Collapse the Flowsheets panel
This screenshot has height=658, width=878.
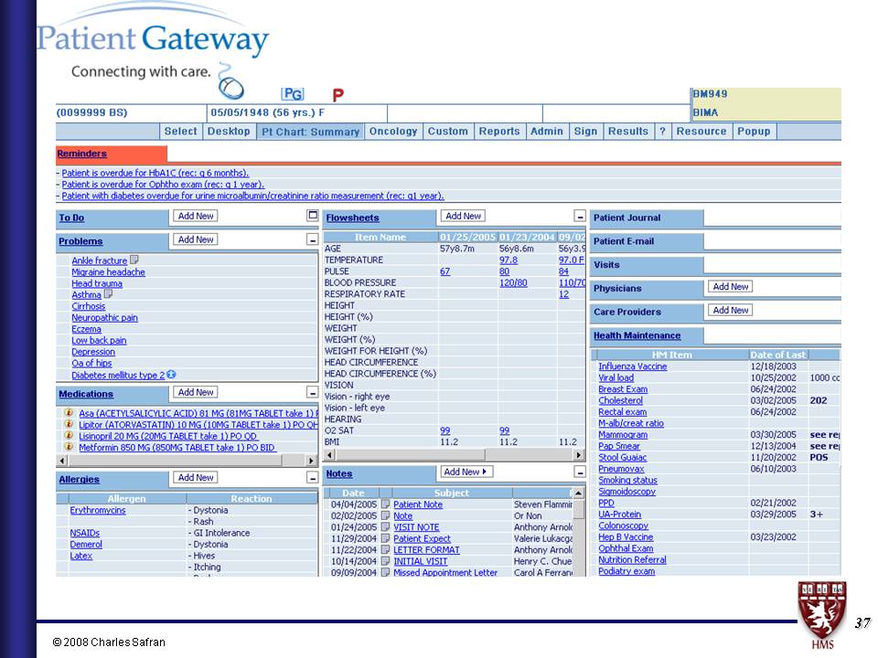click(580, 216)
